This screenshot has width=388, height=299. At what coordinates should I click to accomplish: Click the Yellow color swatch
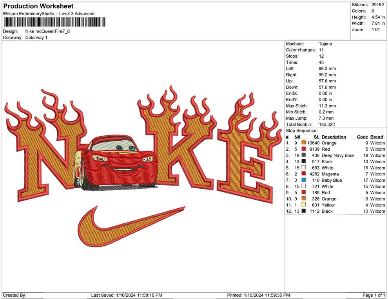tap(303, 204)
